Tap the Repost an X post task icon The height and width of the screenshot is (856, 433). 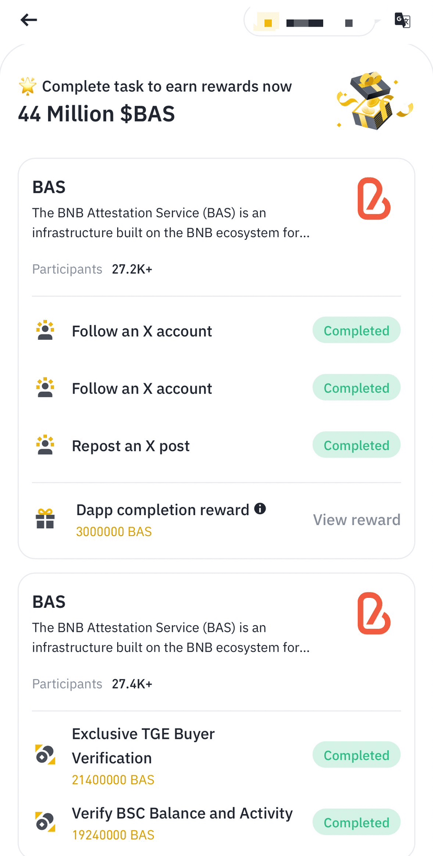click(x=45, y=445)
